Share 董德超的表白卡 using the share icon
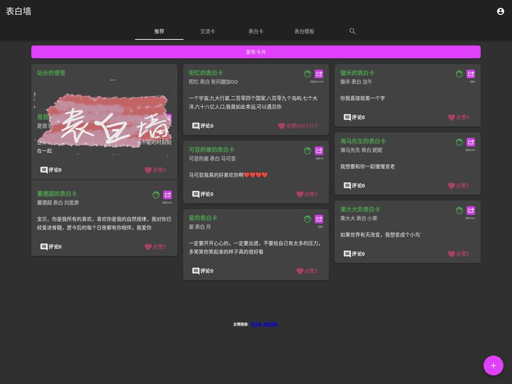The height and width of the screenshot is (384, 512). click(168, 195)
